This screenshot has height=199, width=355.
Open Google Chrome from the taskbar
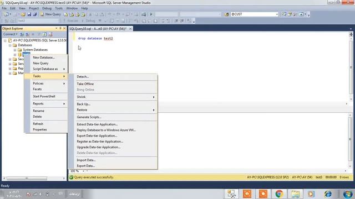[x=279, y=194]
